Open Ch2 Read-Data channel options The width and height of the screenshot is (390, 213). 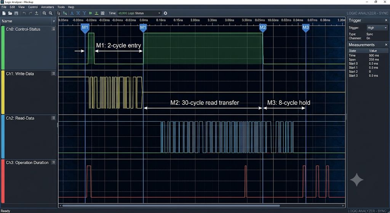click(x=53, y=118)
